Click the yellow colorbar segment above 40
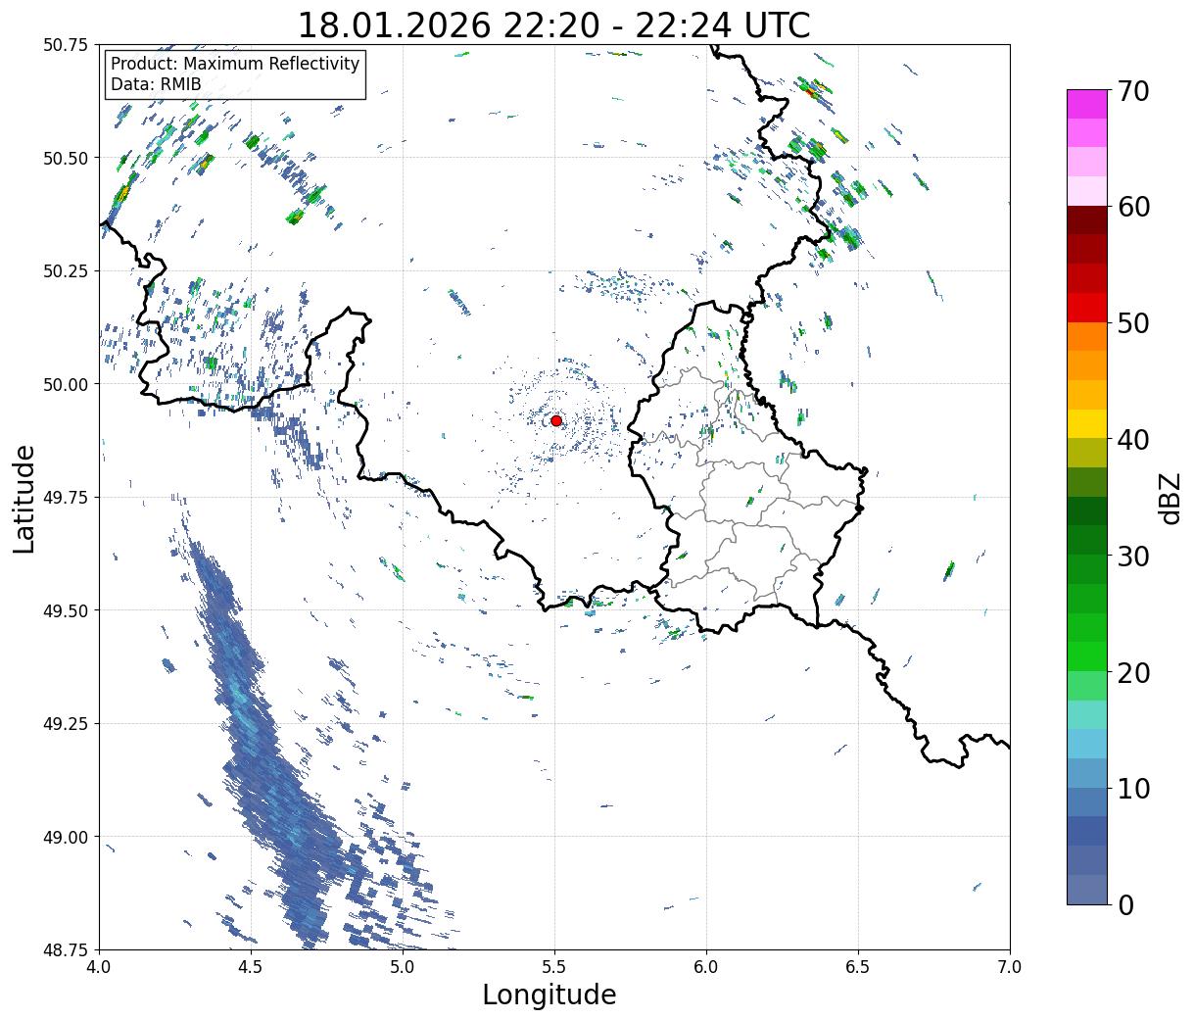 (1087, 423)
